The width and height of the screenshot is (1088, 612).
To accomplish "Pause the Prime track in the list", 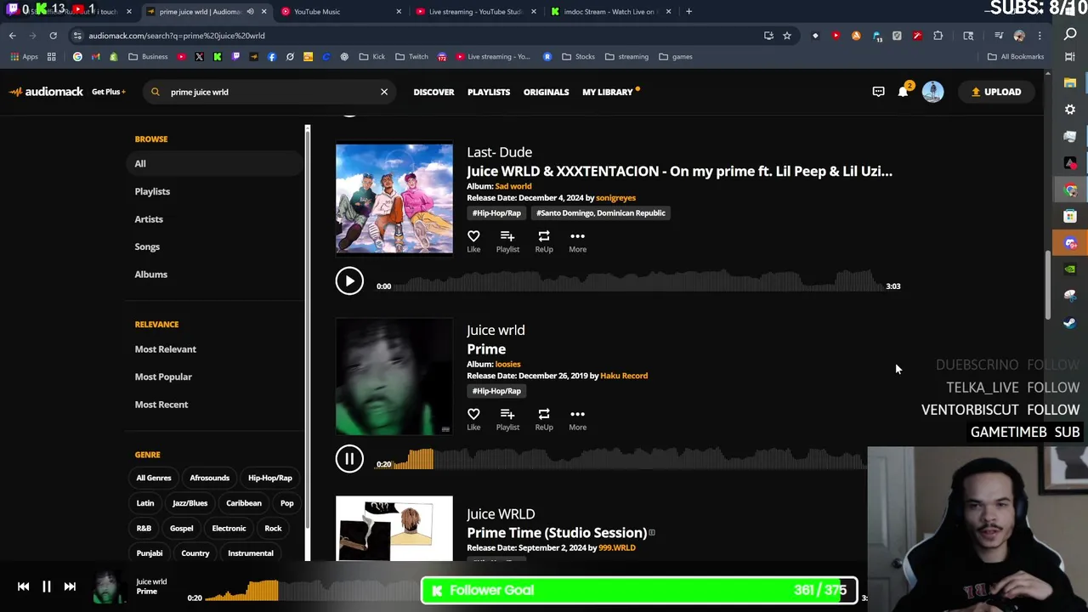I will point(349,459).
